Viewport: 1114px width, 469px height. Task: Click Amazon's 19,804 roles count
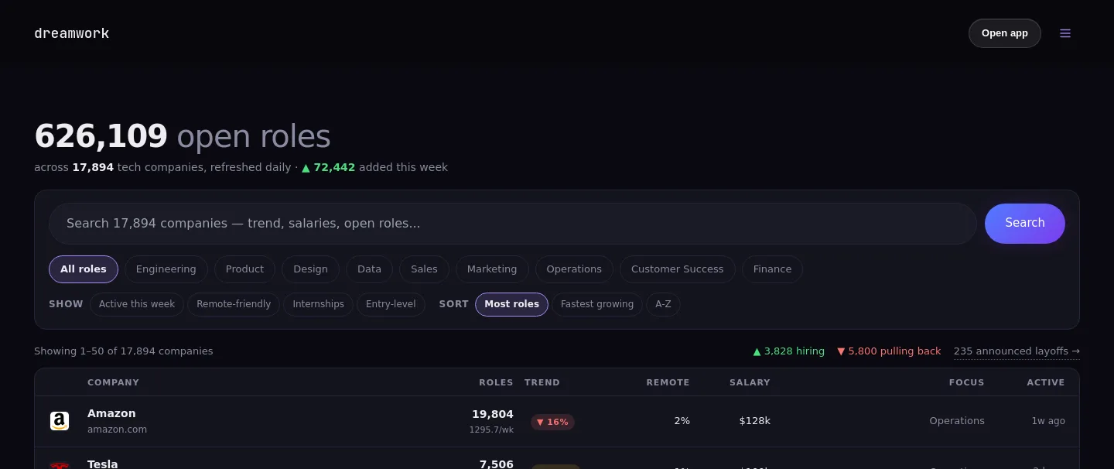click(x=493, y=414)
